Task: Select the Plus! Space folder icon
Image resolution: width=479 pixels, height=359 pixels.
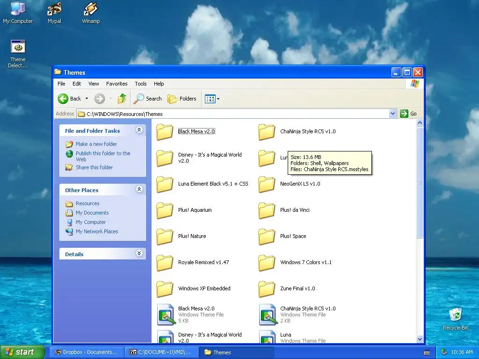Action: (267, 237)
